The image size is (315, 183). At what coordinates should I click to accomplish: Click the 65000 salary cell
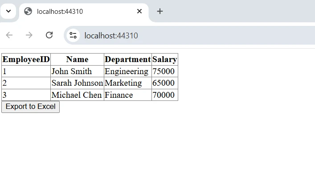[164, 83]
